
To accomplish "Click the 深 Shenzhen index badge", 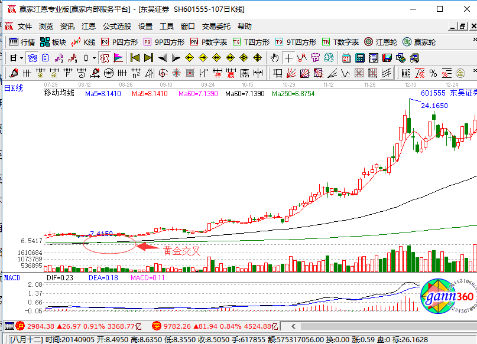I will (x=157, y=326).
